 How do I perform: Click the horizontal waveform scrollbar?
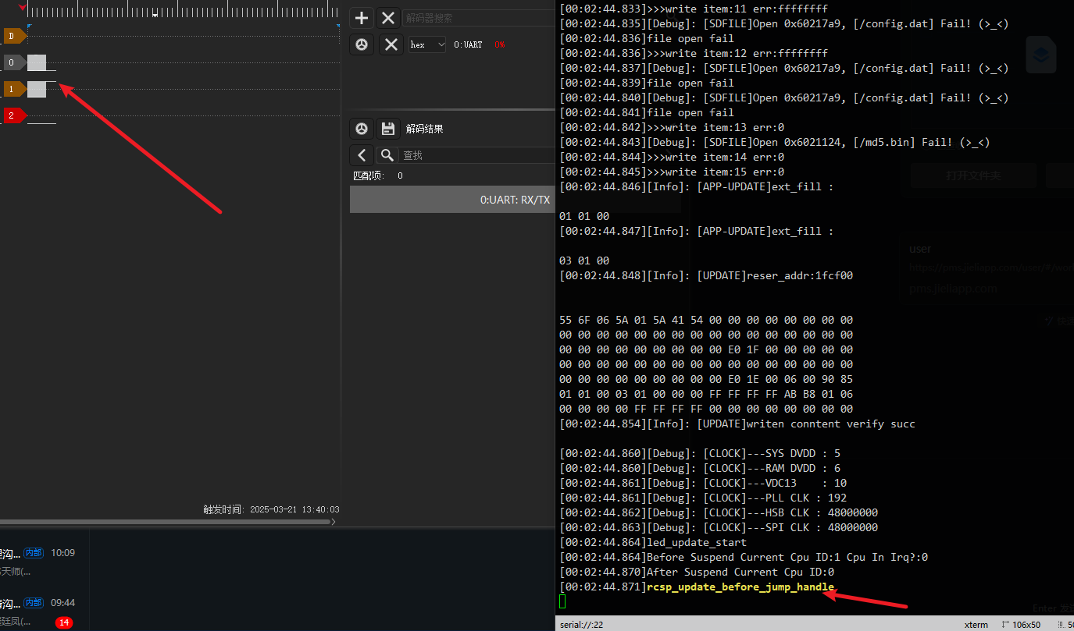(x=164, y=522)
